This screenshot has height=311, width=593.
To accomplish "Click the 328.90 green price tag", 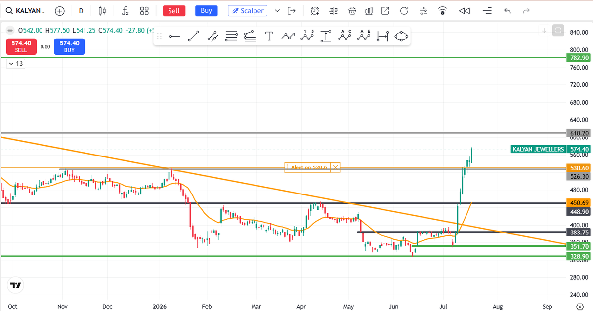I will 579,256.
